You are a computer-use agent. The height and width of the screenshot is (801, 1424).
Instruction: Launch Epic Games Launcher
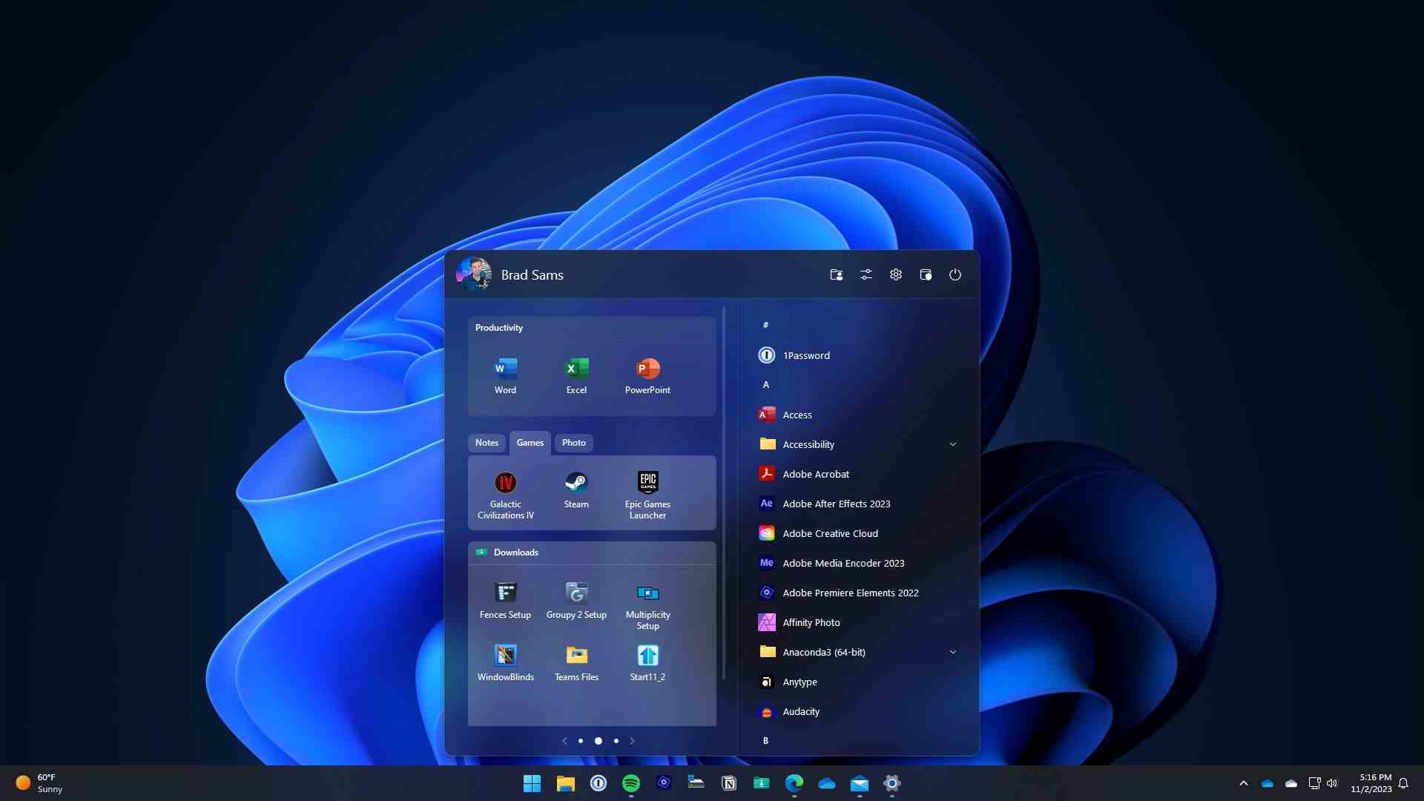pos(647,481)
